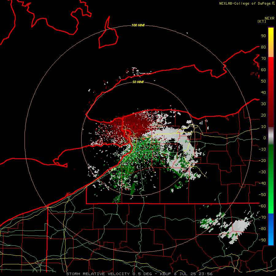Click the -90 value on velocity scale
Image resolution: width=276 pixels, height=276 pixels.
[x=262, y=240]
